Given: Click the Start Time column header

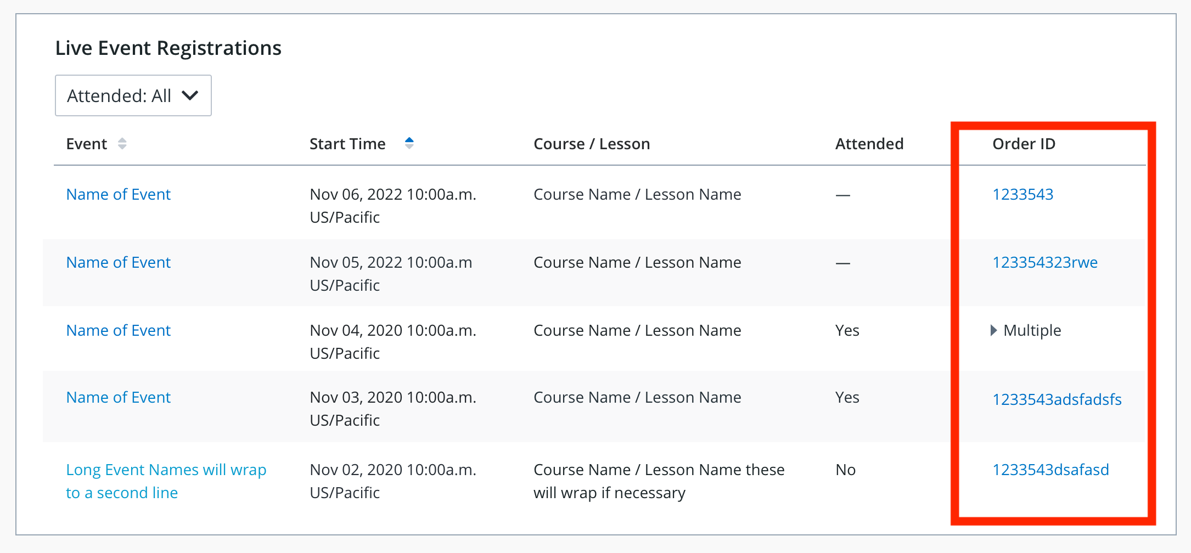Looking at the screenshot, I should coord(347,144).
